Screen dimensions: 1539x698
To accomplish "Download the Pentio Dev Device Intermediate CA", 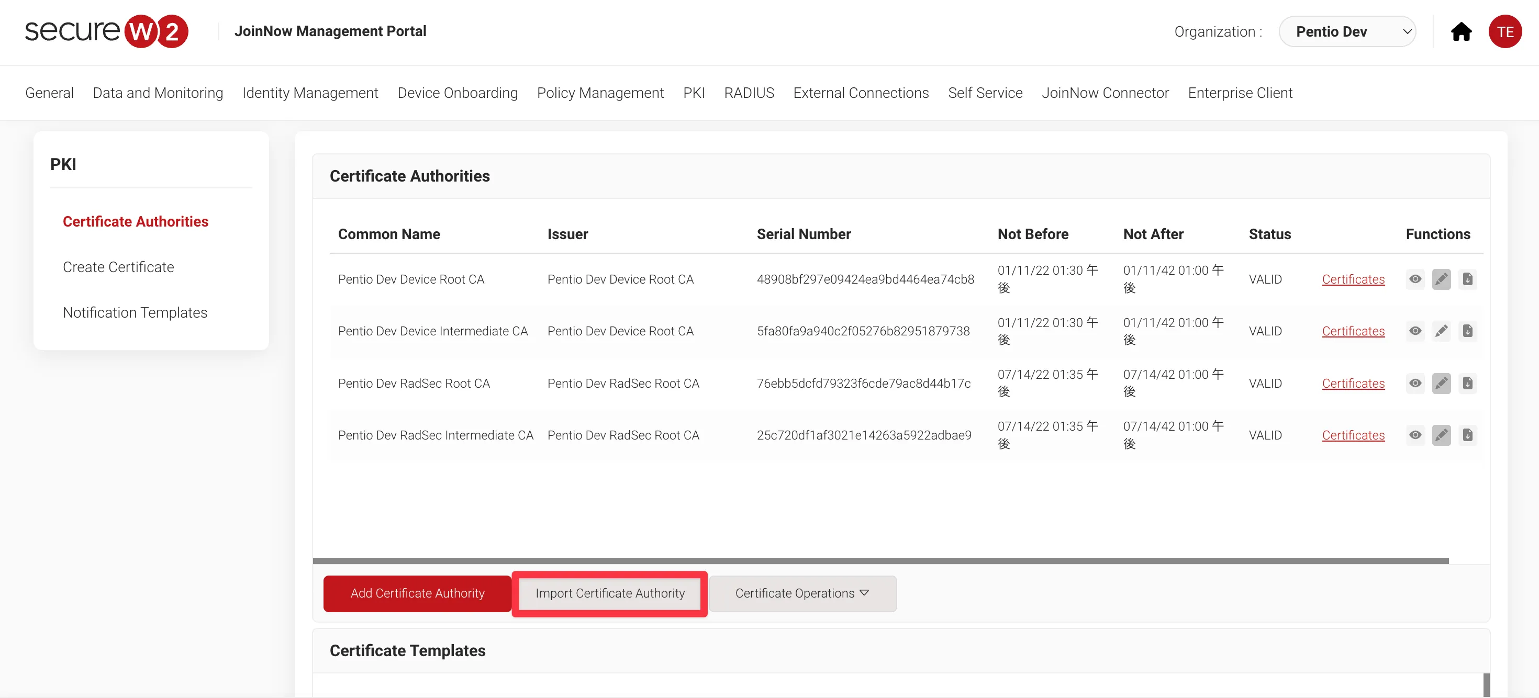I will click(x=1467, y=331).
